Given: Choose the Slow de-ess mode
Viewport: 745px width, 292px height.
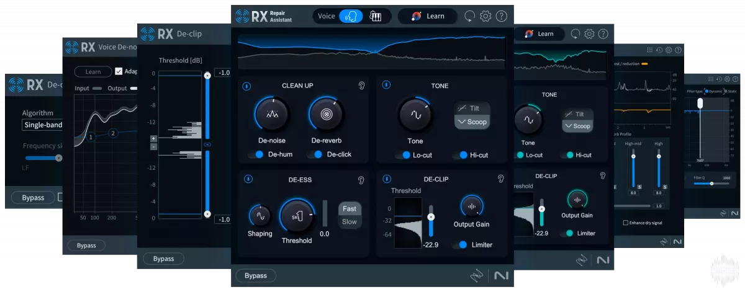Looking at the screenshot, I should click(x=350, y=222).
